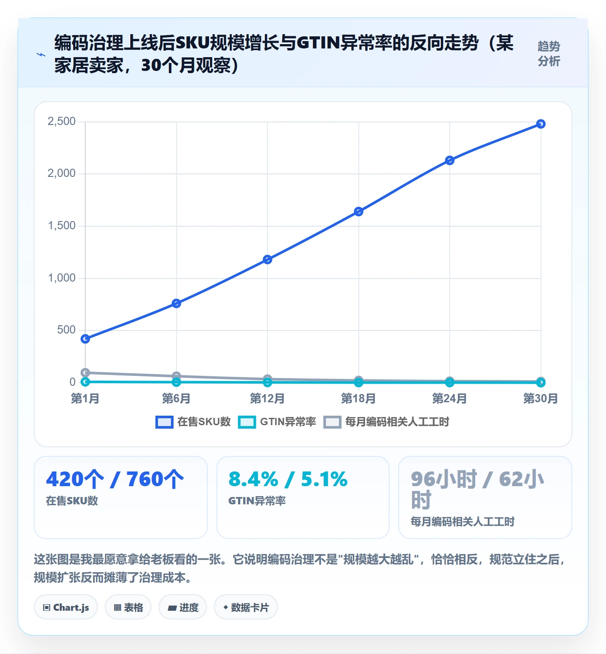The image size is (606, 654).
Task: Toggle the 在售SKU数 series in the chart legend
Action: [193, 422]
